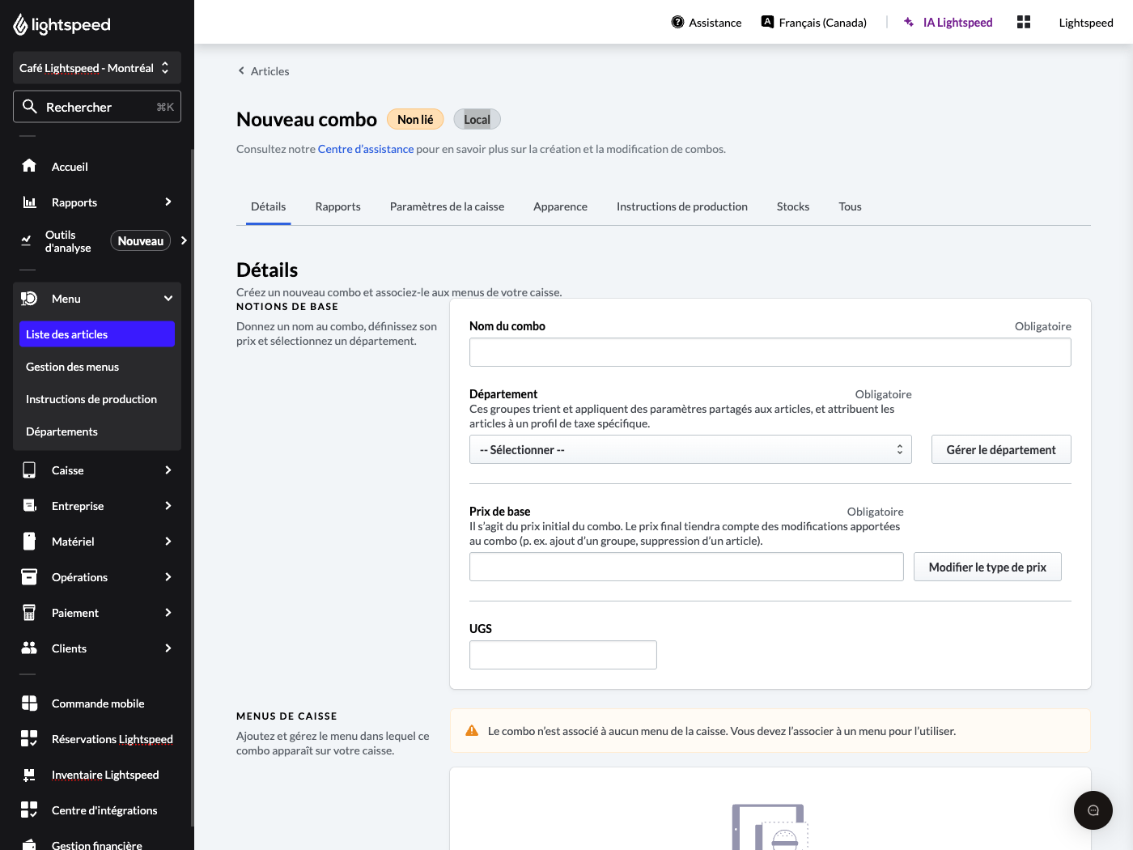The height and width of the screenshot is (850, 1133).
Task: Click the Assistance question mark icon
Action: (677, 22)
